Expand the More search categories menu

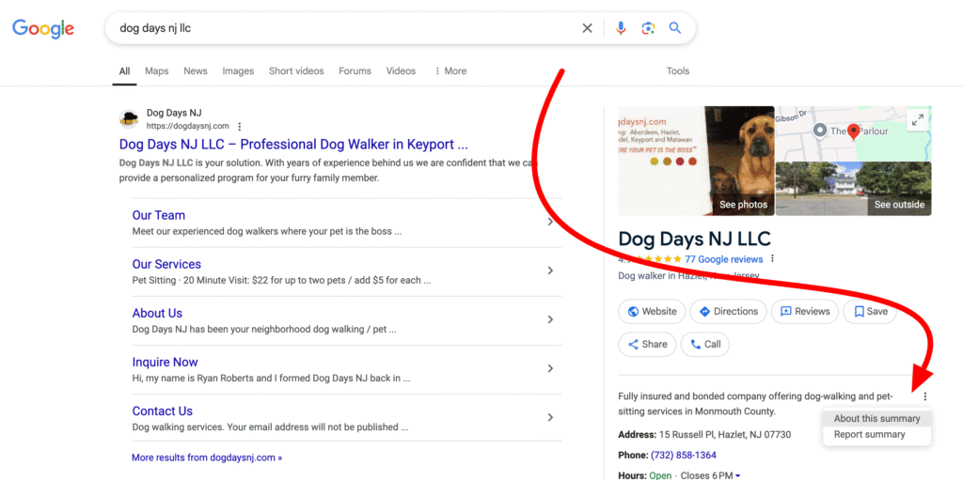(450, 71)
